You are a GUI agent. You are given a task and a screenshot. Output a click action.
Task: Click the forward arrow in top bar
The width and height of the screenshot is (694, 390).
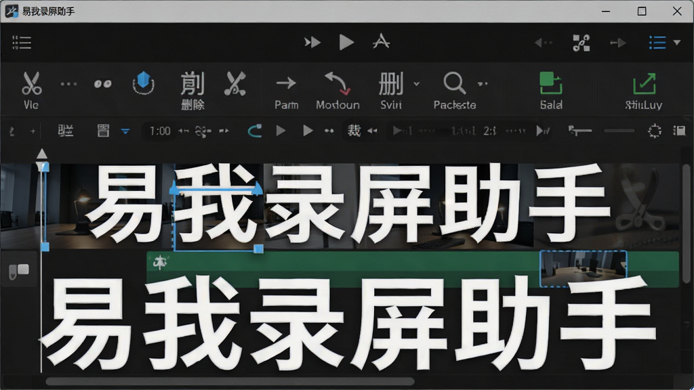click(x=618, y=43)
